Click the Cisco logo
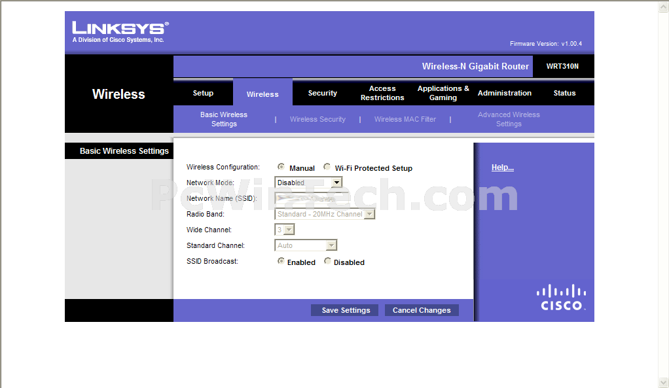 coord(562,298)
